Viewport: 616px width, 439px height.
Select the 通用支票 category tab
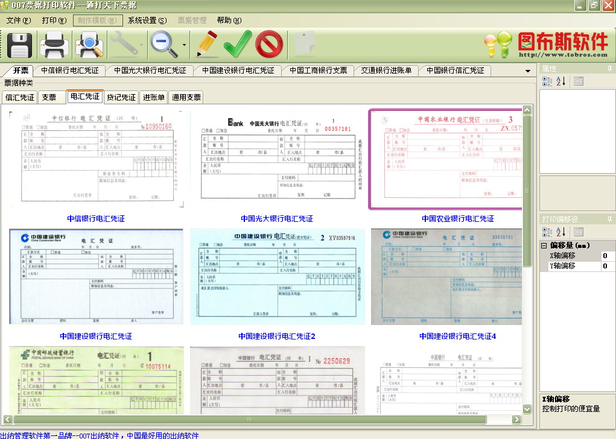(x=186, y=97)
